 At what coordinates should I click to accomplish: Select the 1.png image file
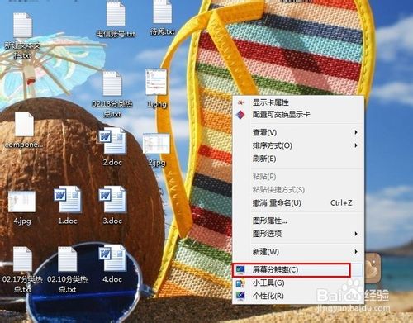(x=156, y=88)
